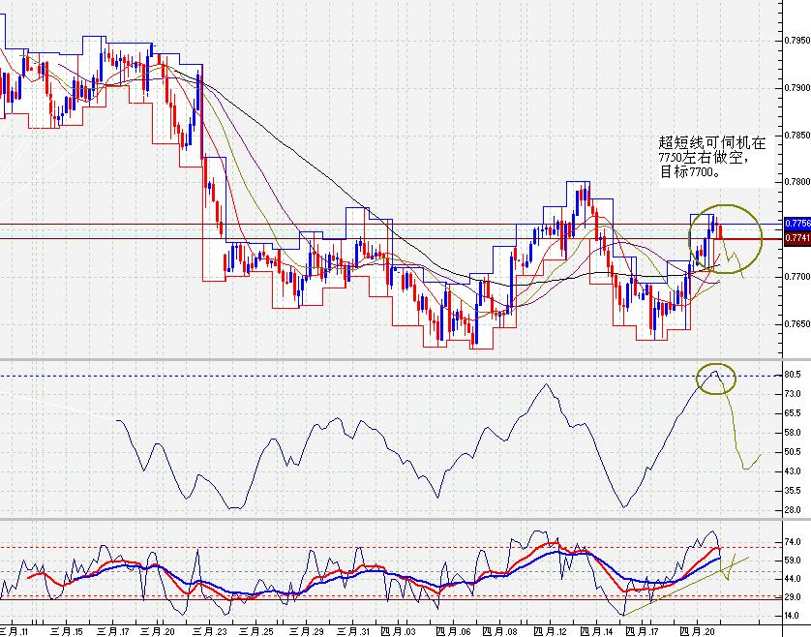
Task: Click the 65.5 indicator scale value
Action: 793,413
